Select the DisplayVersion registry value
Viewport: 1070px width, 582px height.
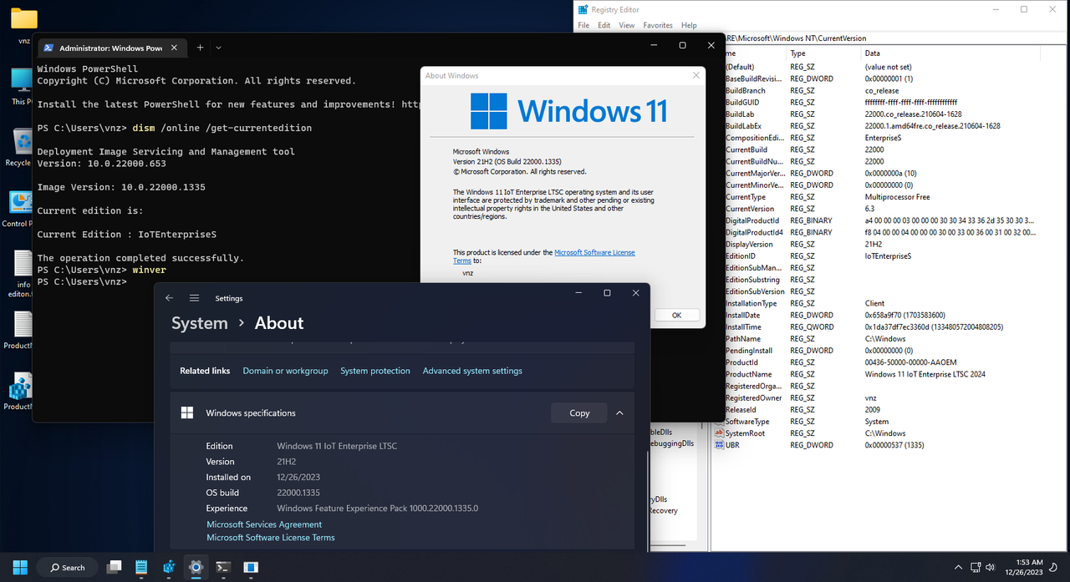(x=749, y=244)
